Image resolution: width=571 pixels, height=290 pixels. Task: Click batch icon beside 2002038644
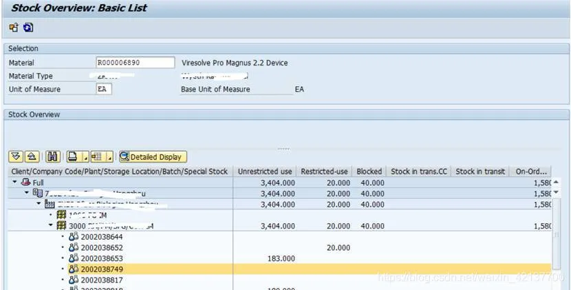74,237
